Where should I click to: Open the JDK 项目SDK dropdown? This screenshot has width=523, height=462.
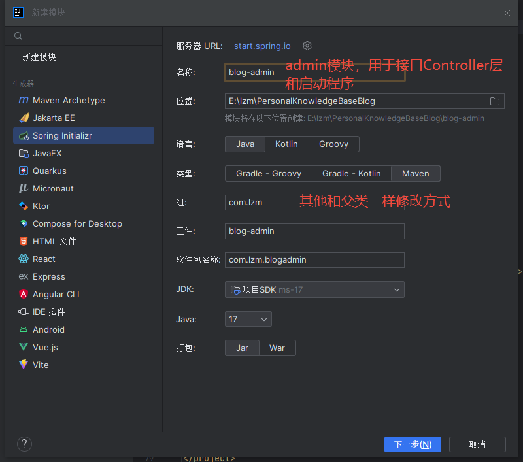(x=314, y=289)
